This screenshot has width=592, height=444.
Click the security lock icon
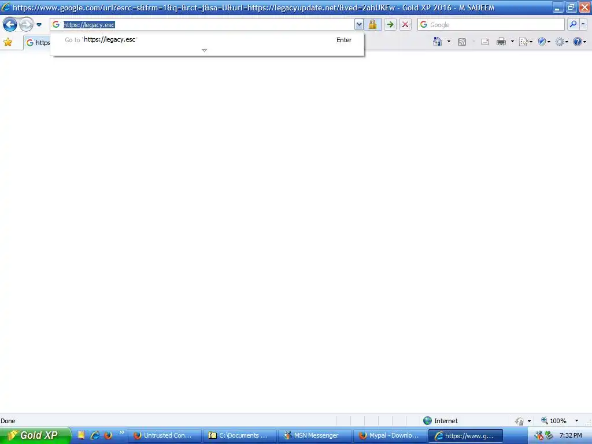click(373, 25)
